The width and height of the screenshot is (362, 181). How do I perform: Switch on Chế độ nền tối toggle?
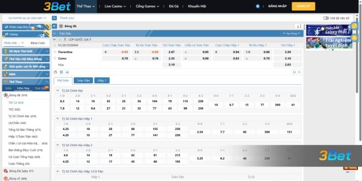[x=326, y=18]
